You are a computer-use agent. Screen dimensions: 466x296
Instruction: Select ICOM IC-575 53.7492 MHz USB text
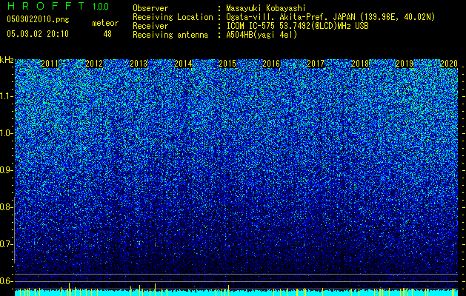click(x=297, y=26)
